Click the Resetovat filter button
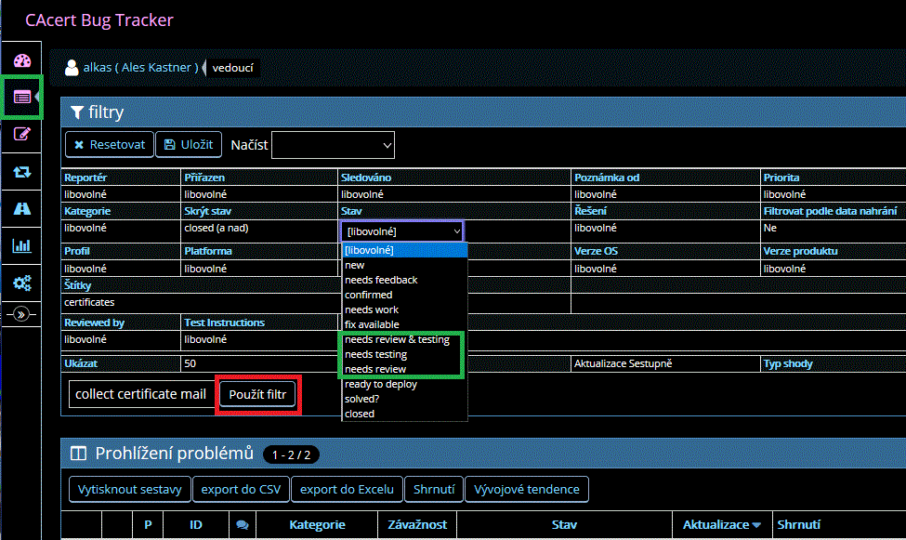This screenshot has height=540, width=906. tap(109, 145)
